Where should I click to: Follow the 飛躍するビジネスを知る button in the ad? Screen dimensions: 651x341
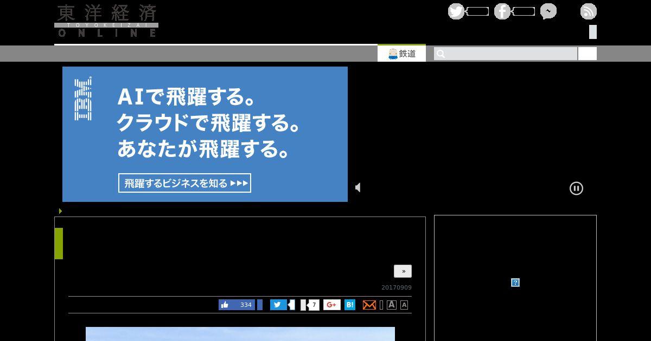click(184, 183)
